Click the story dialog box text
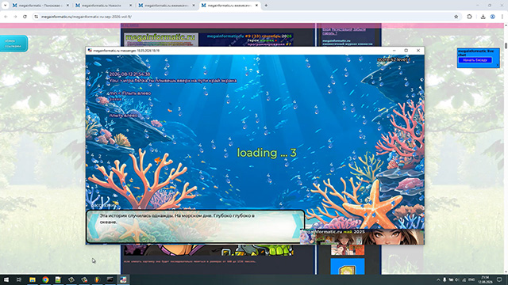This screenshot has width=508, height=285. point(177,218)
